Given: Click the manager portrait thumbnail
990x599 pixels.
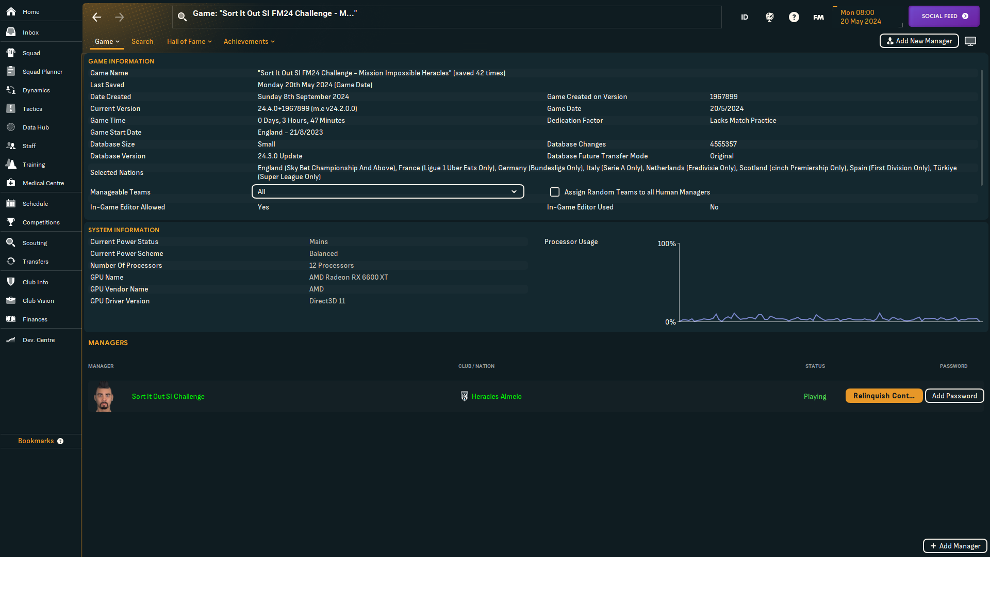Looking at the screenshot, I should tap(104, 396).
